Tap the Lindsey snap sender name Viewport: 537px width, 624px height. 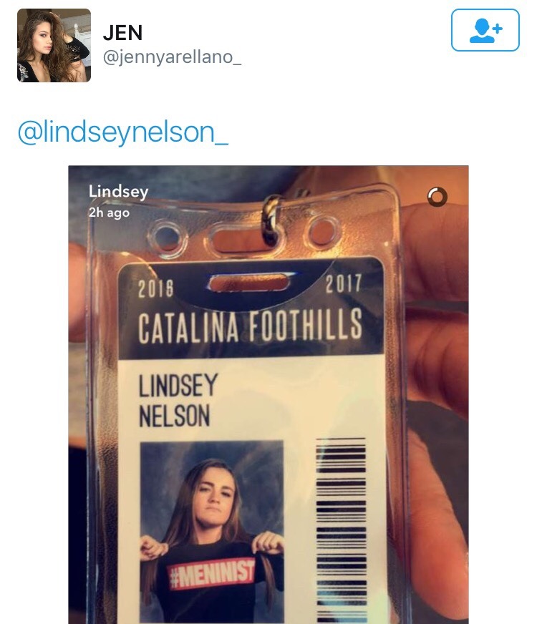click(x=118, y=191)
